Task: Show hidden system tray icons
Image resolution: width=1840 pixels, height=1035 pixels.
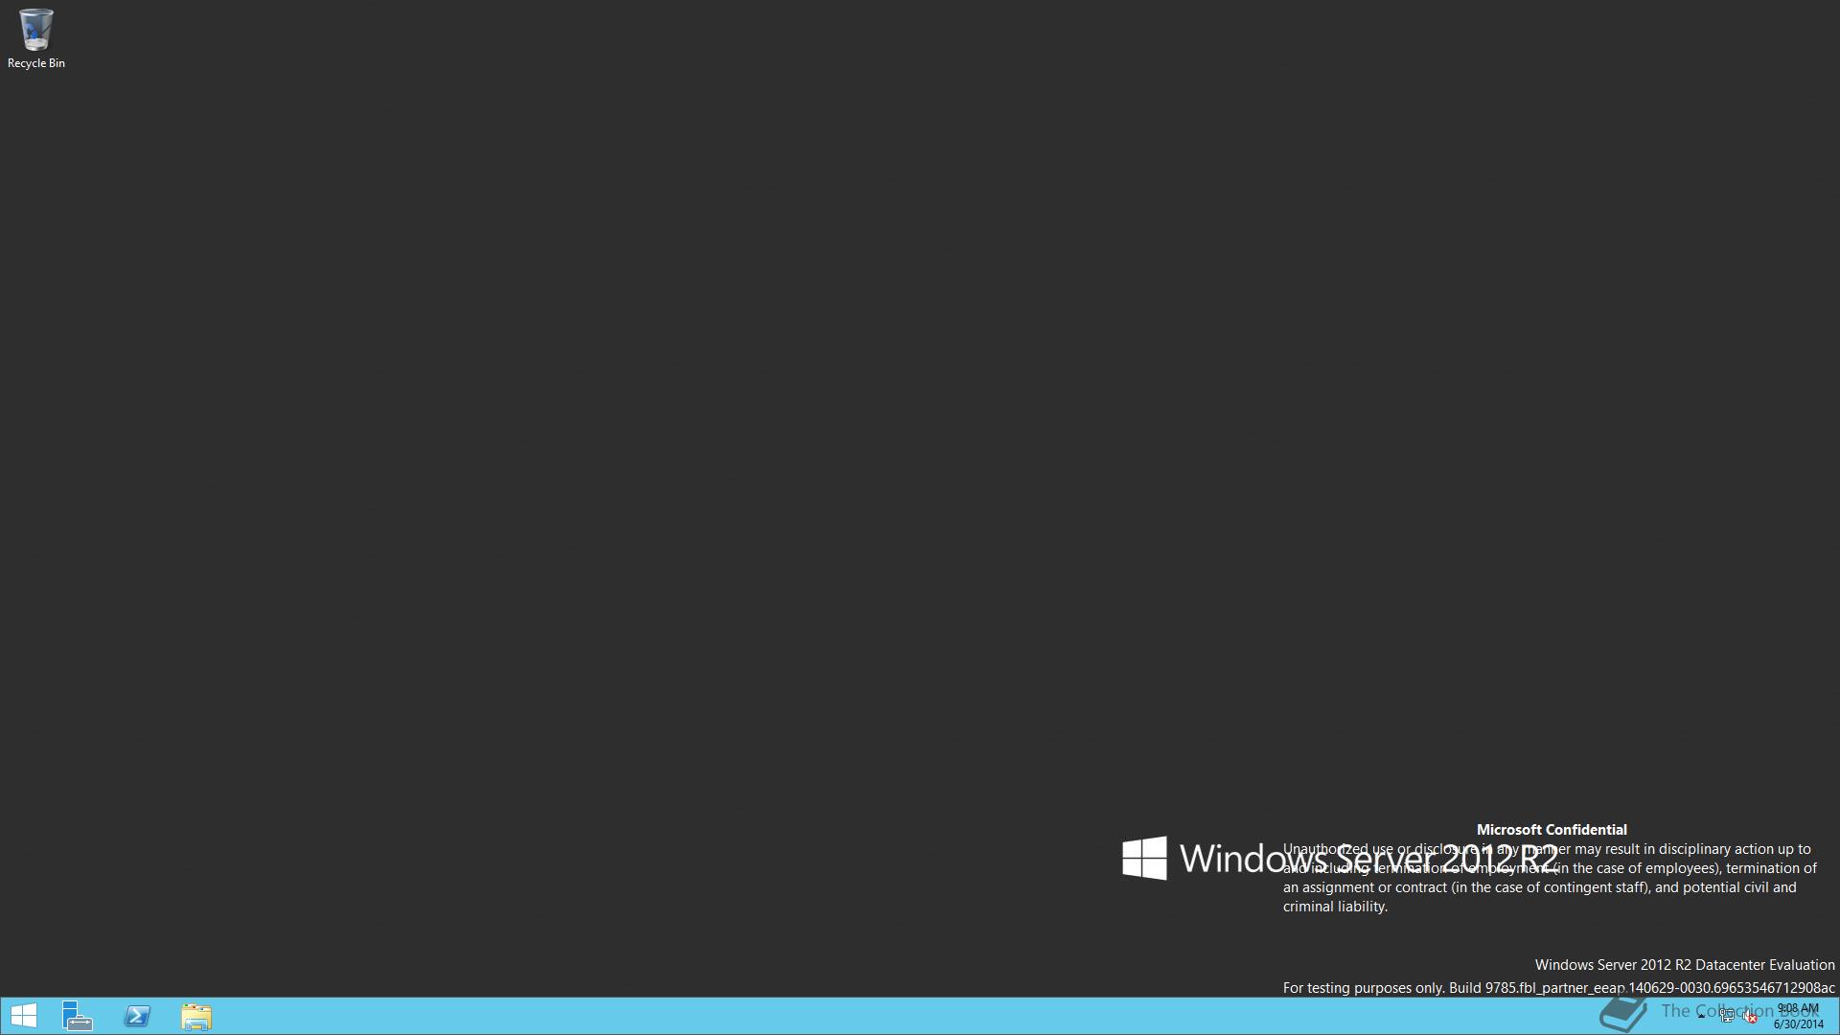Action: (x=1701, y=1016)
